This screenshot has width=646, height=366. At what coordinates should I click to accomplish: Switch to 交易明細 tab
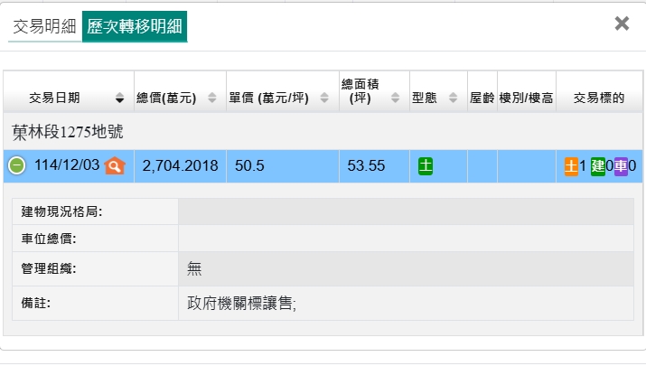[44, 27]
